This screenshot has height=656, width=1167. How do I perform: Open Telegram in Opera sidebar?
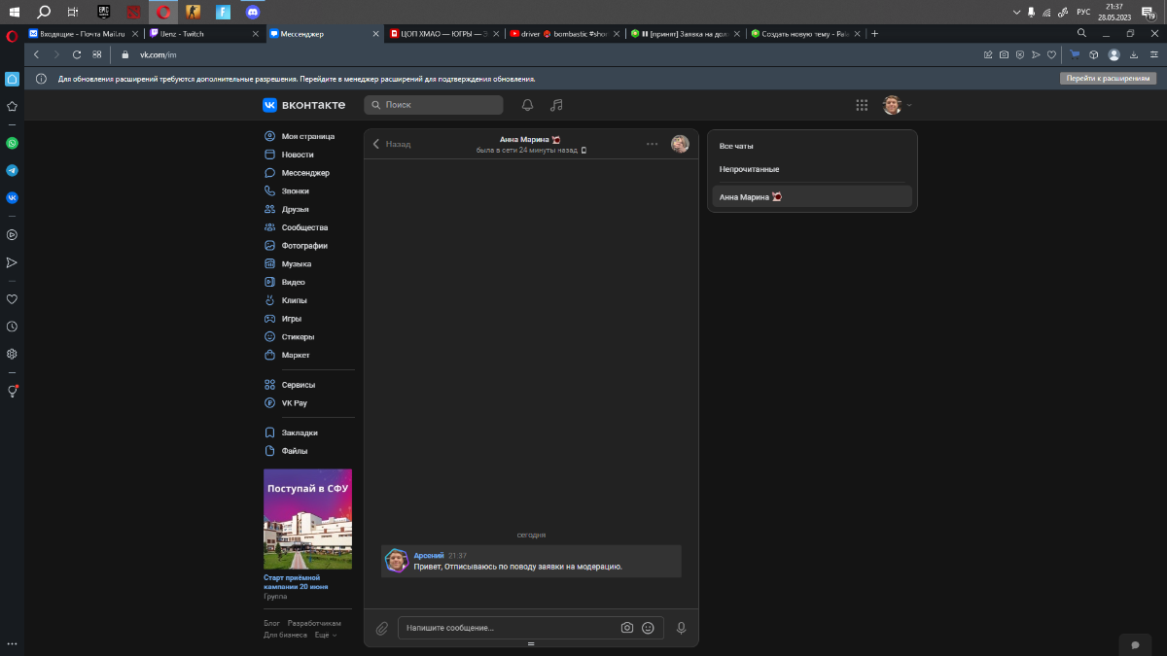[12, 170]
